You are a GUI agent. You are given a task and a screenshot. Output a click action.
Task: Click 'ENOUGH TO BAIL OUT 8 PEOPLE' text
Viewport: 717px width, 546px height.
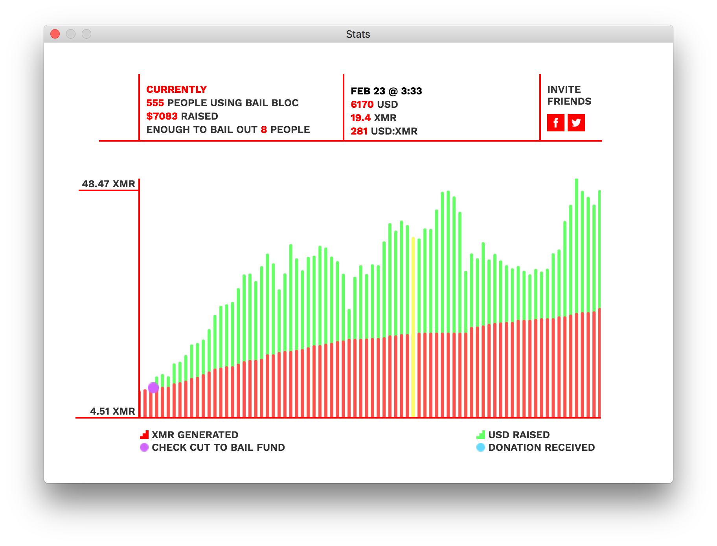tap(228, 130)
